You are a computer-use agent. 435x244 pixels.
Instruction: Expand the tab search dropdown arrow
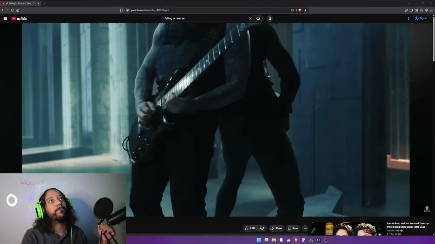tap(409, 3)
